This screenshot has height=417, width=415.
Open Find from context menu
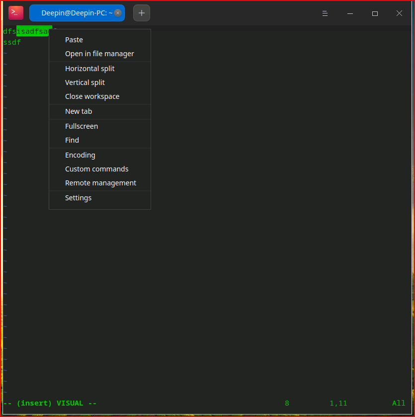tap(100, 140)
